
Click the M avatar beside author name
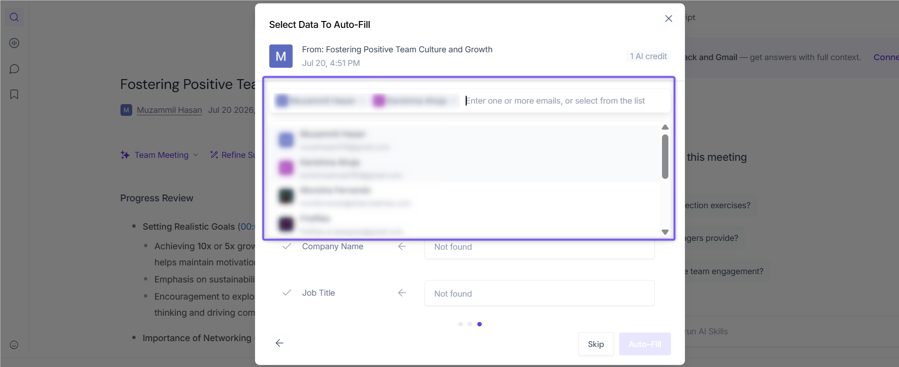coord(126,110)
